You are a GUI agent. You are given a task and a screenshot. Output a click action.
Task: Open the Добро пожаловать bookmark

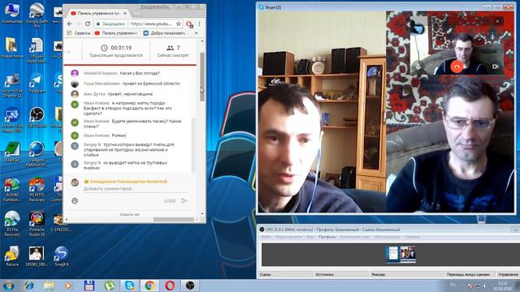[164, 33]
